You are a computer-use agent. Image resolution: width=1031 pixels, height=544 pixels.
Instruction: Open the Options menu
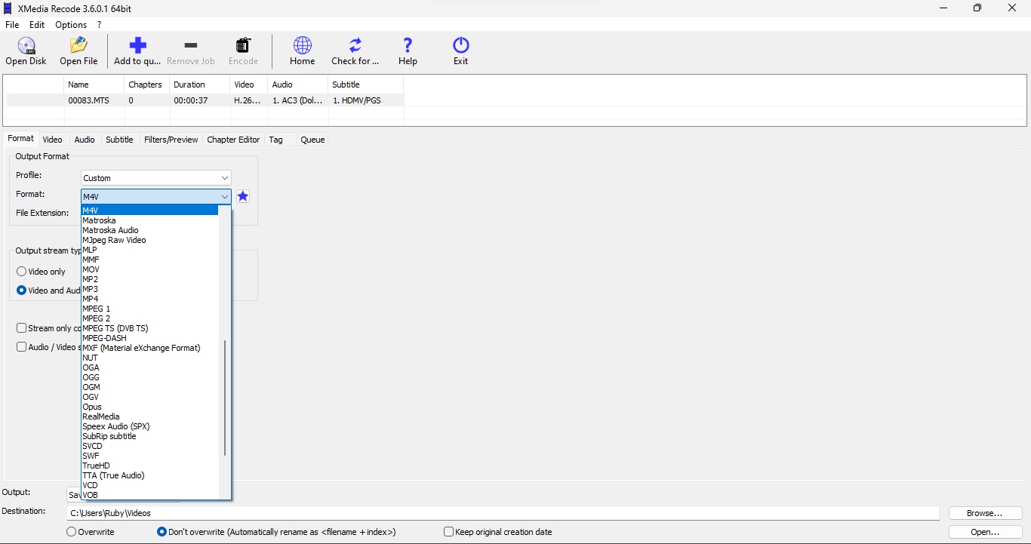coord(71,25)
